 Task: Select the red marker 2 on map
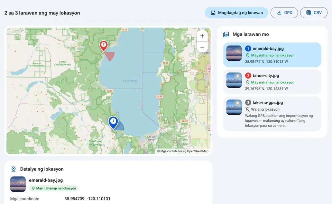coord(103,46)
